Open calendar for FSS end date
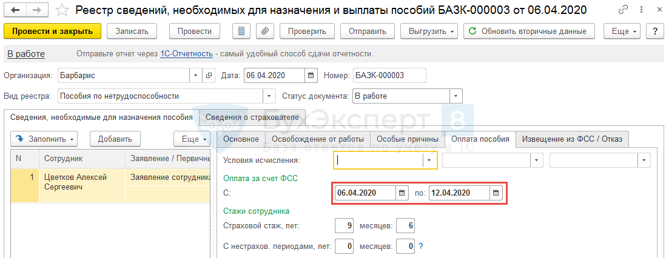 pyautogui.click(x=496, y=193)
